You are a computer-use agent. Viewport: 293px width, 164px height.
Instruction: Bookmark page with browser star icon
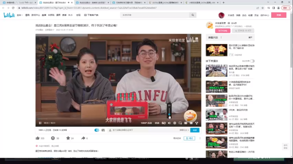coord(263,8)
